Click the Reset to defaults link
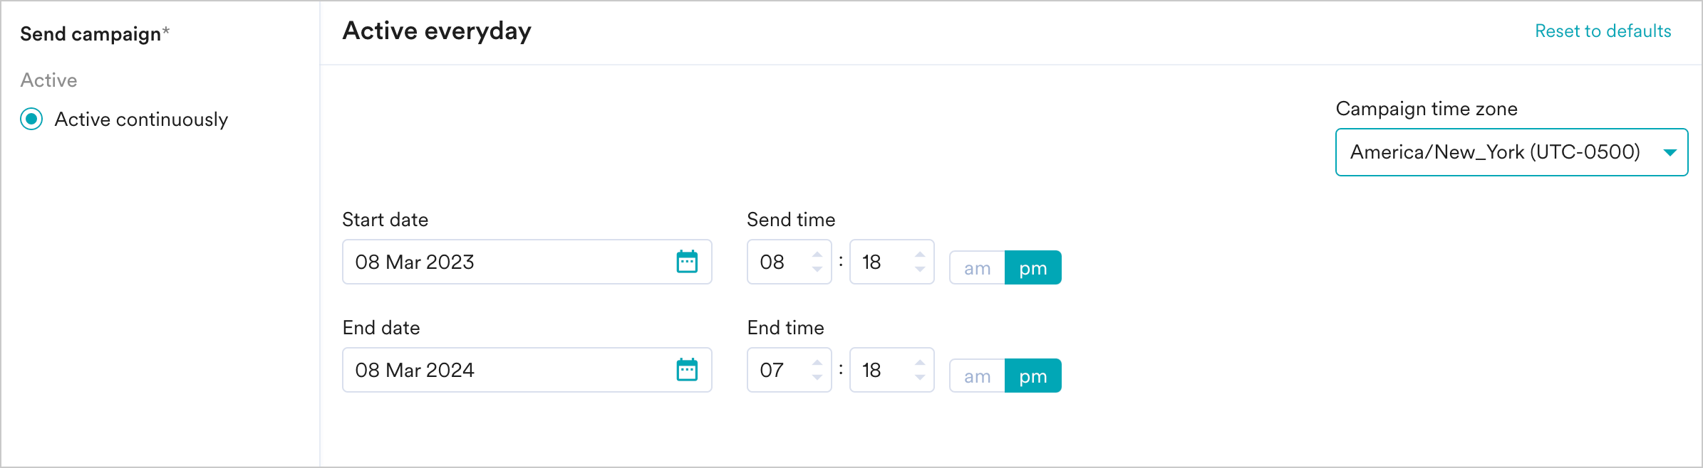Image resolution: width=1703 pixels, height=468 pixels. (1603, 31)
